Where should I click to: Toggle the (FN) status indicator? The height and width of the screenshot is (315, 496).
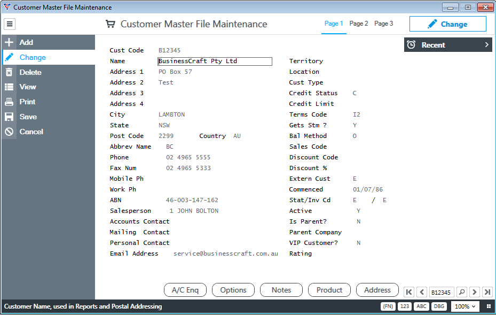tap(388, 306)
